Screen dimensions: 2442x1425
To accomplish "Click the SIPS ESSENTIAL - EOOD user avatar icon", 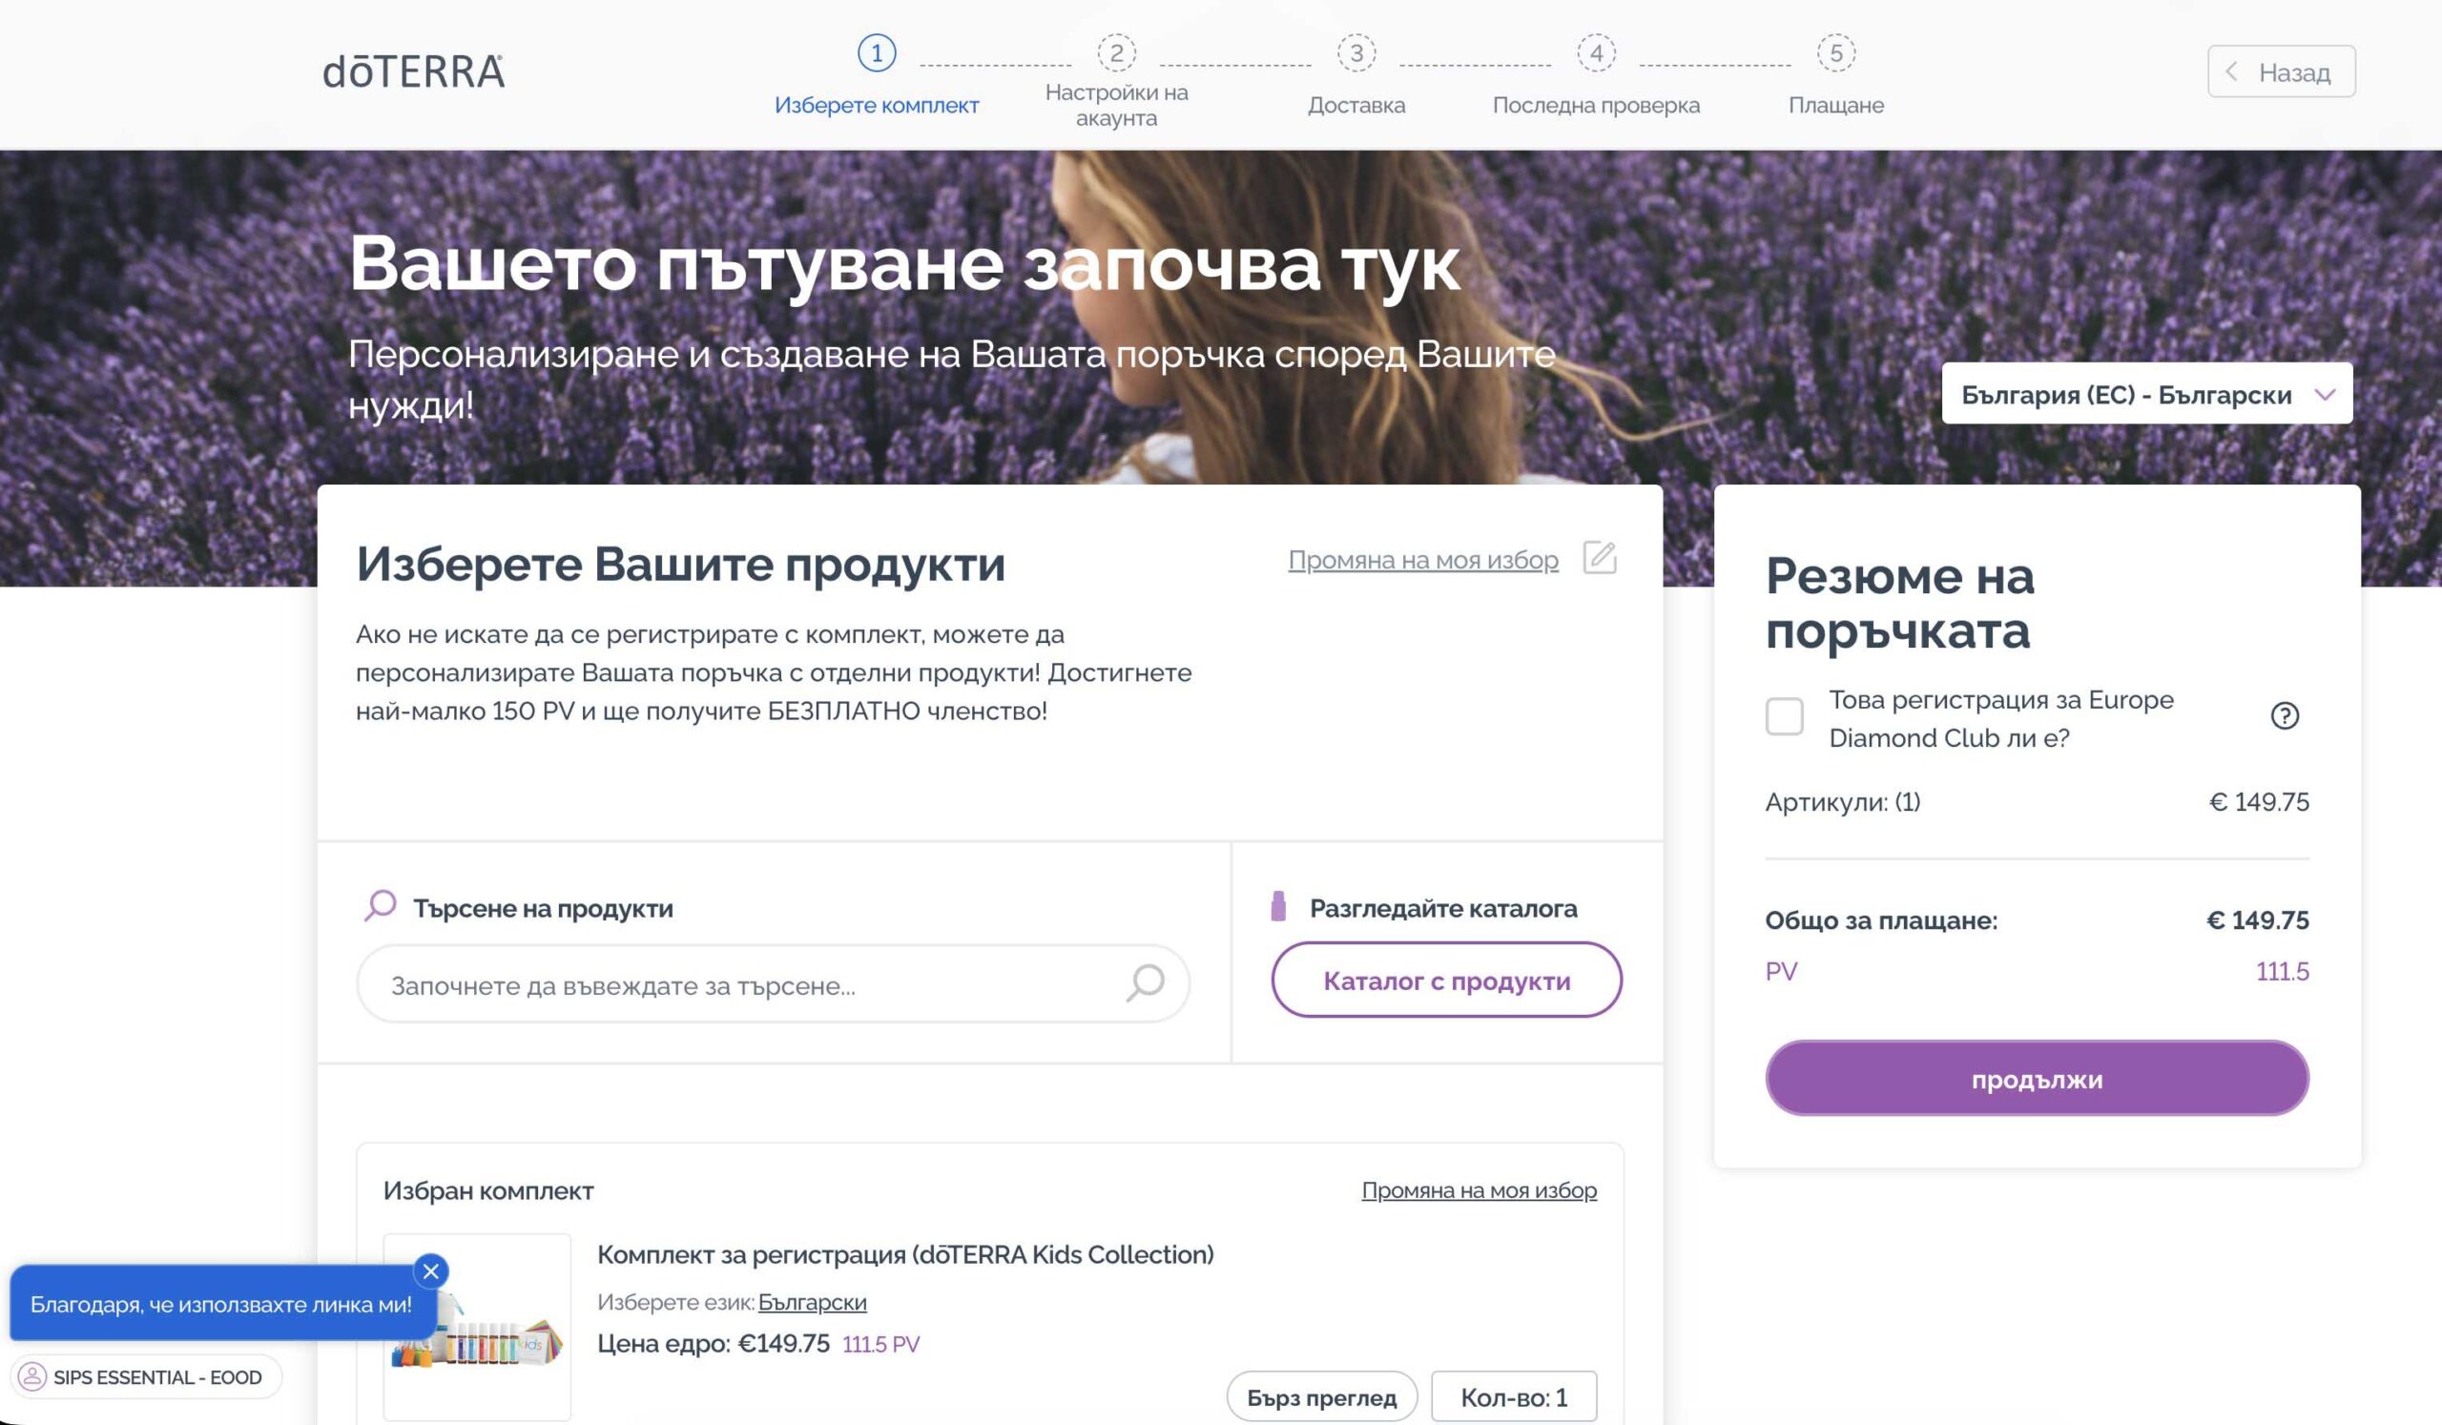I will point(33,1376).
